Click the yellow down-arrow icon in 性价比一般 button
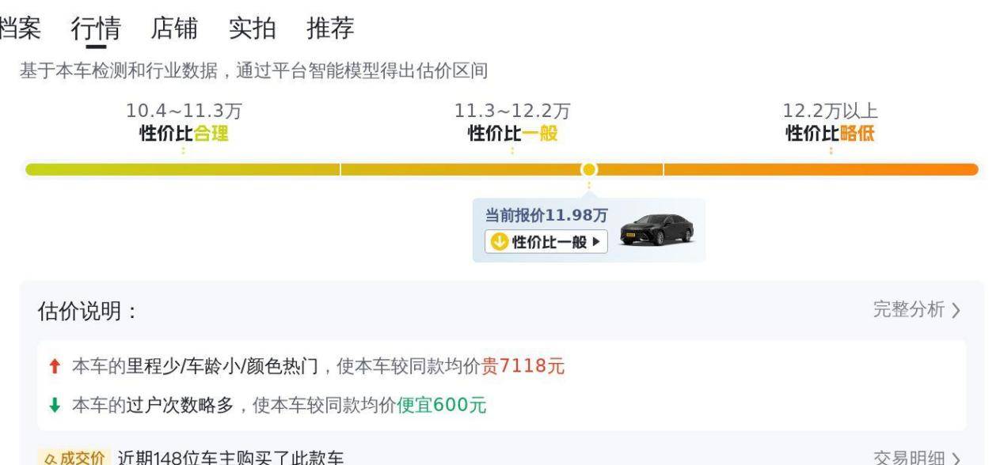 click(499, 242)
